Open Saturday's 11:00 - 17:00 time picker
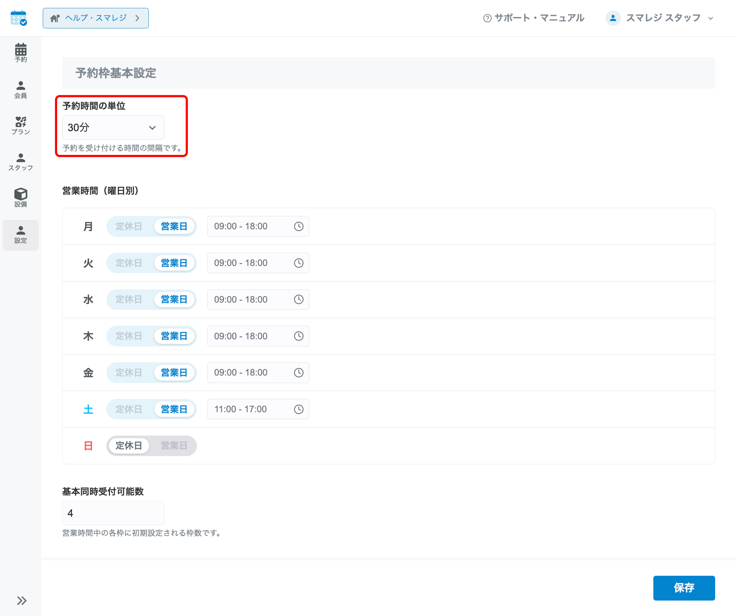Image resolution: width=736 pixels, height=616 pixels. pyautogui.click(x=258, y=409)
